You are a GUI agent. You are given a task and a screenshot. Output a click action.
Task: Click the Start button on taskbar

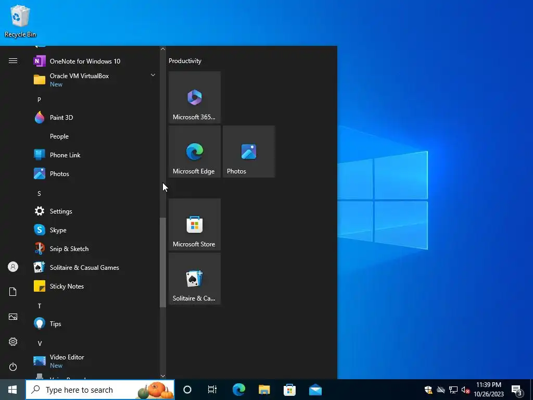click(x=12, y=390)
